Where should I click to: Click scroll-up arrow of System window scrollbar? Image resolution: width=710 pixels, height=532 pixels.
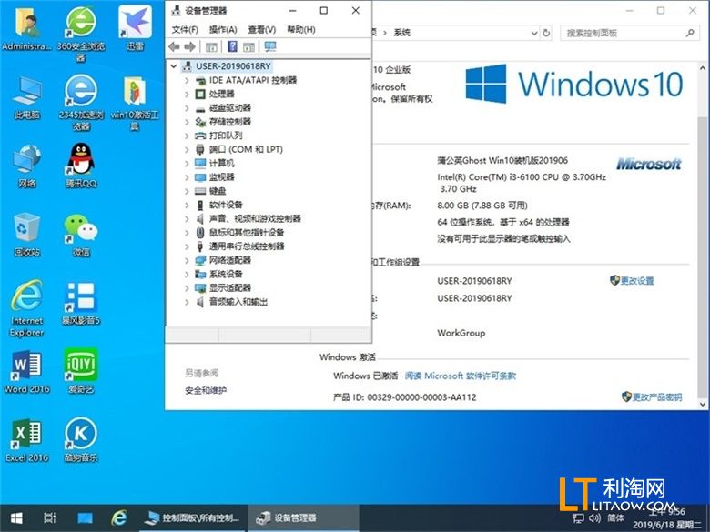point(703,68)
